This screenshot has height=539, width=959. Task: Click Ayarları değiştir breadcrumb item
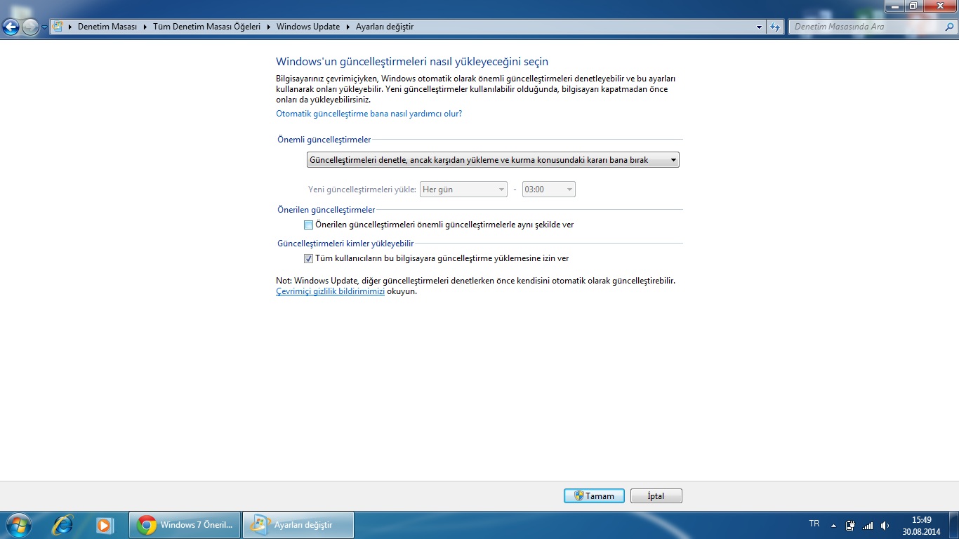385,27
